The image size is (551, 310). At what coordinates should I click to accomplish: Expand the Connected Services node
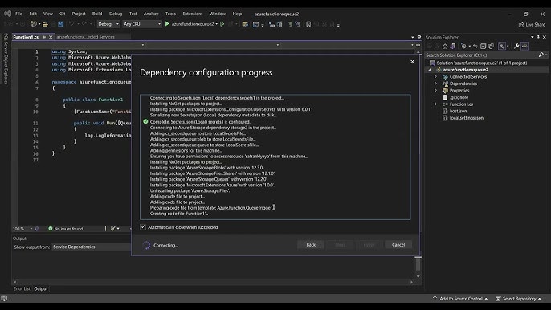point(435,76)
